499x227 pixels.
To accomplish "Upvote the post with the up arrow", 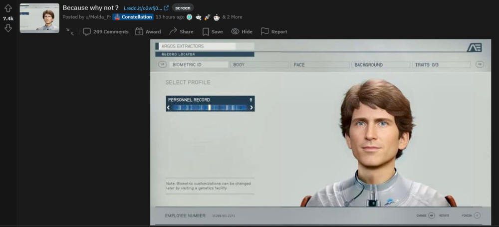I will coord(8,8).
